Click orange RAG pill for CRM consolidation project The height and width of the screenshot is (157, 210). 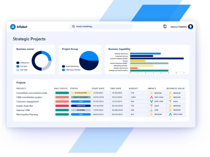tap(62, 97)
